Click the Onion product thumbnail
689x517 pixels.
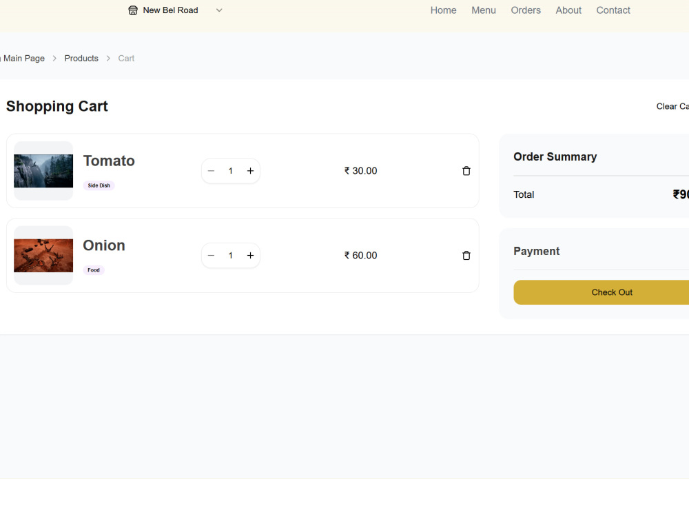pyautogui.click(x=43, y=256)
